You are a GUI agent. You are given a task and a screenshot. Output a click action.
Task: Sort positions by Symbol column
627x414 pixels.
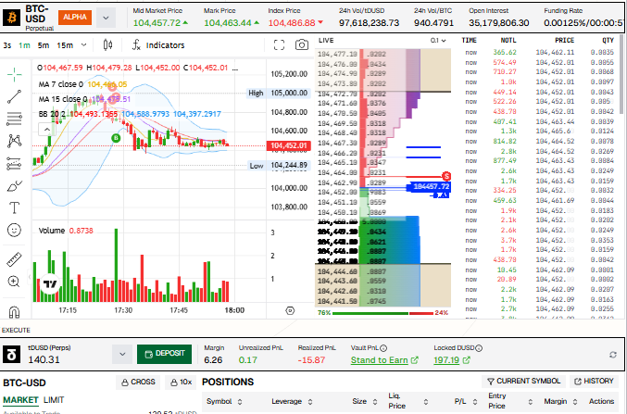click(223, 401)
